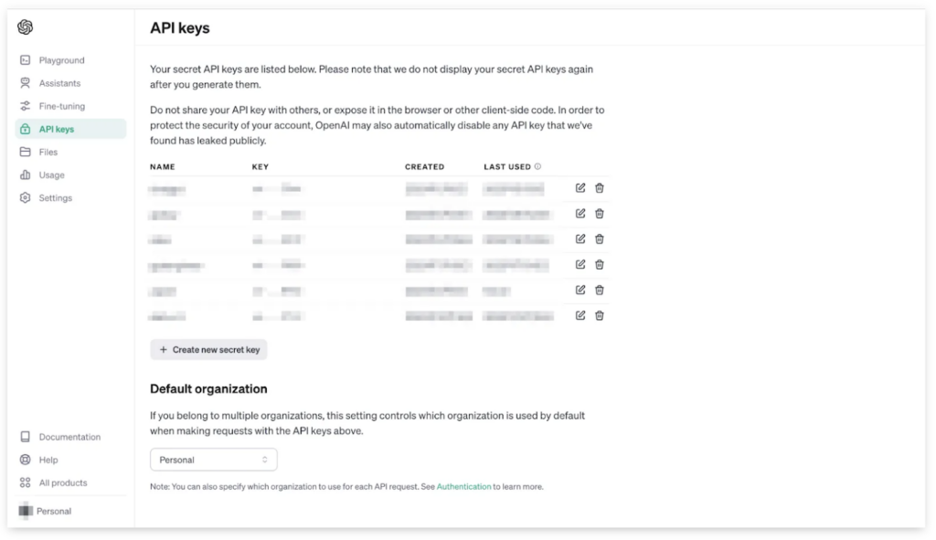Delete the last API key in list
Screen dimensions: 936x540
tap(600, 315)
